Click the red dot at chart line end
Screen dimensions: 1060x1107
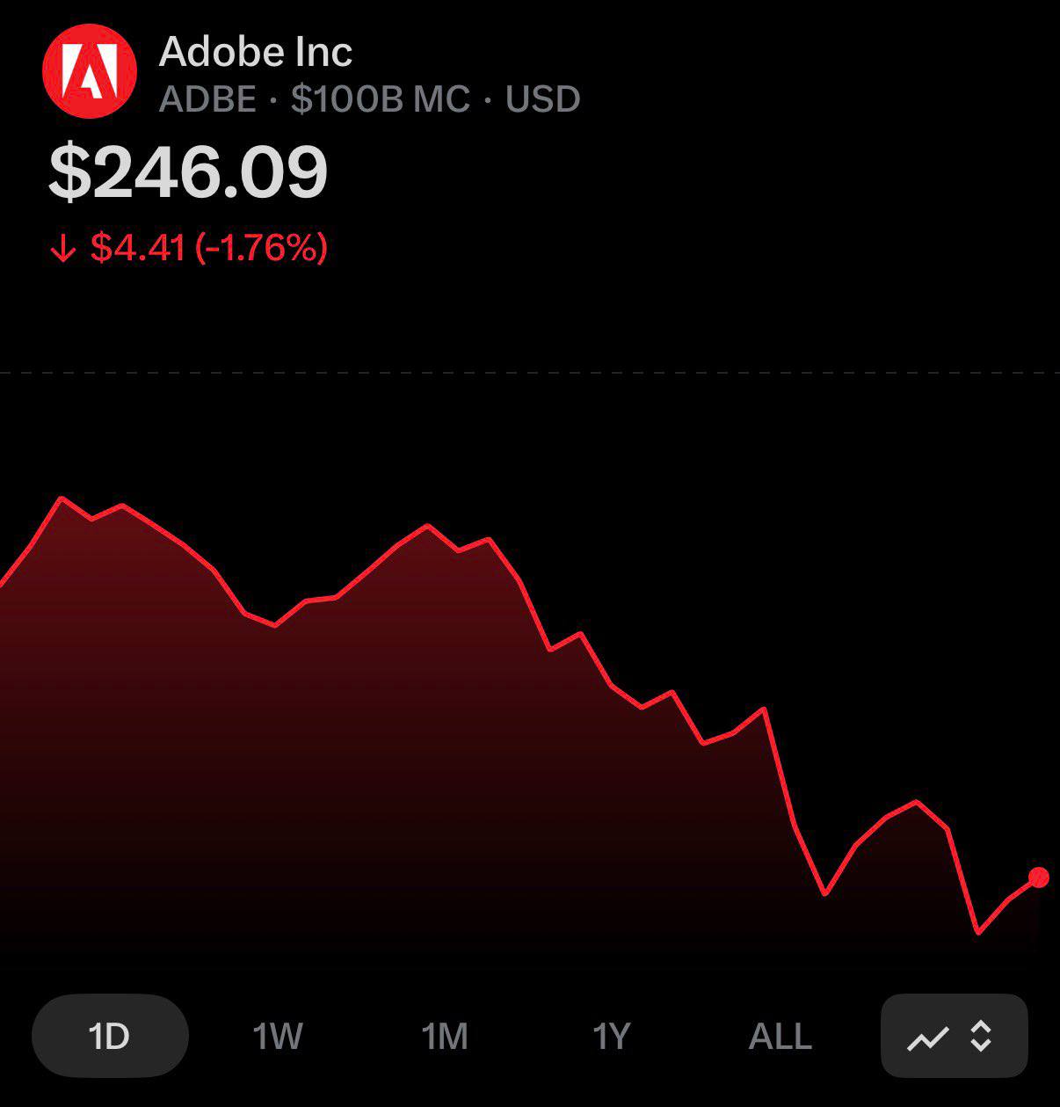[1038, 877]
